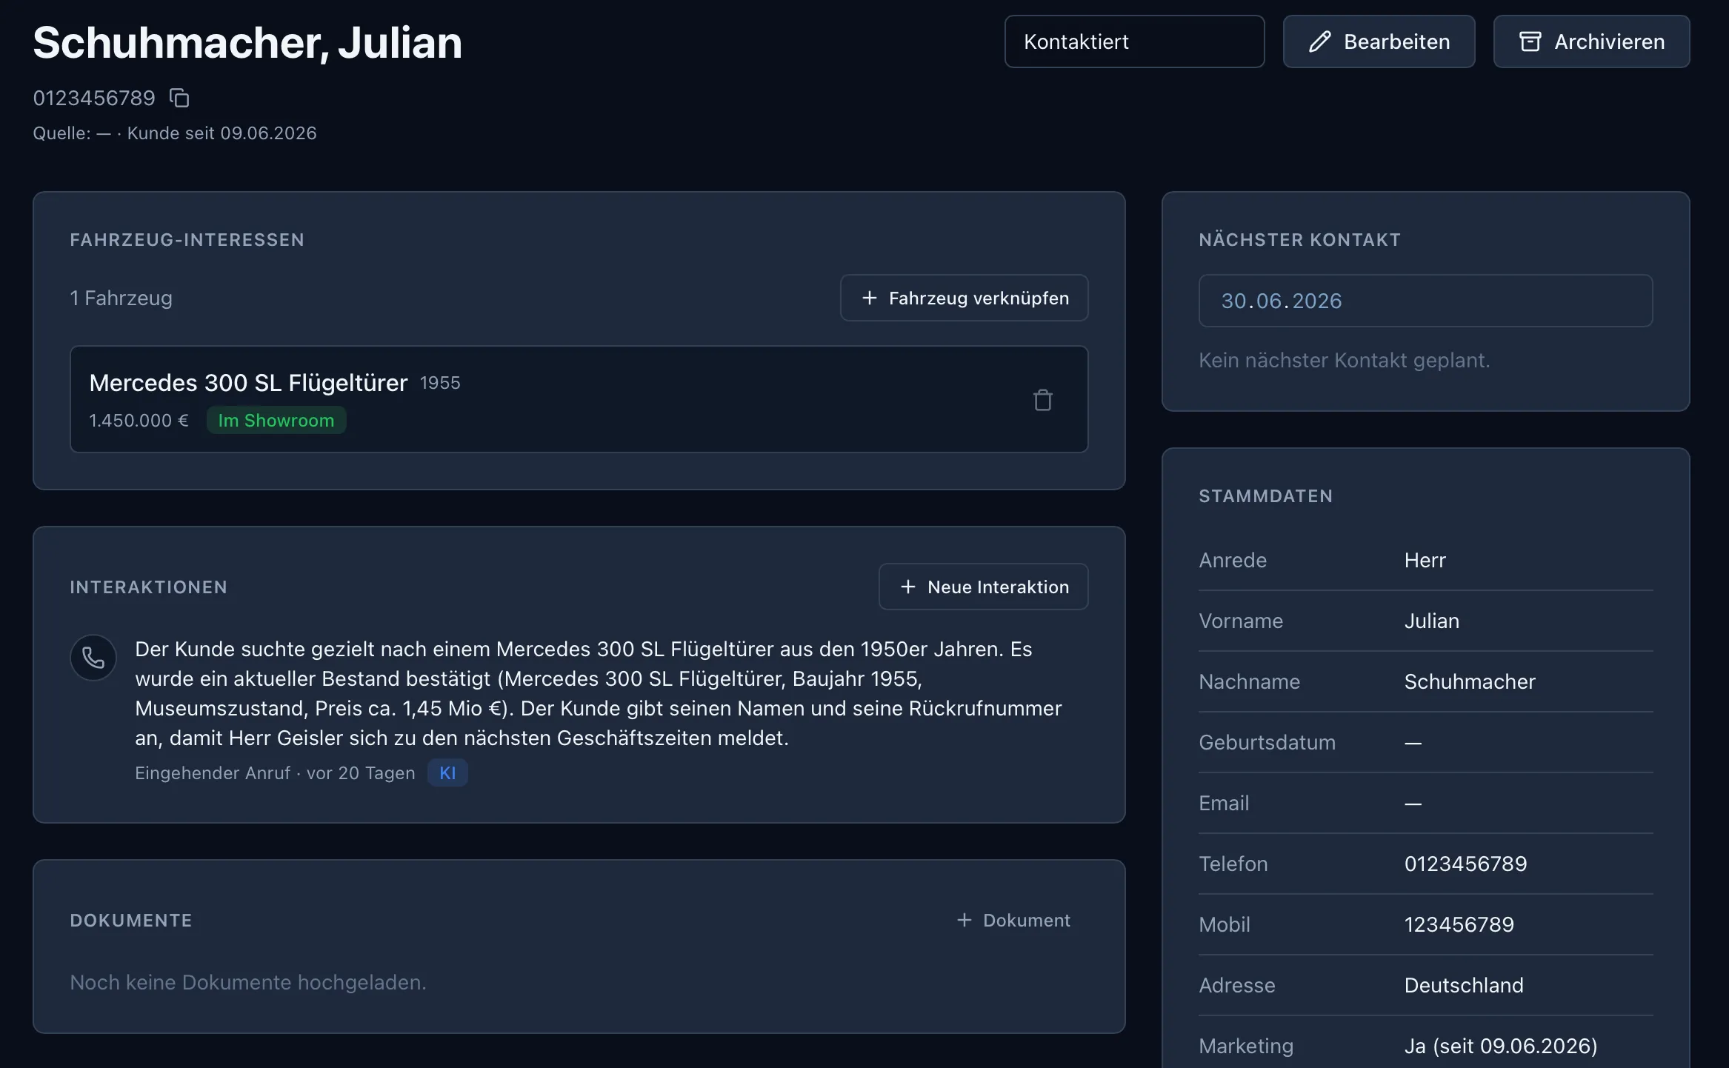Upload a Dokument via the add link

pos(1013,920)
